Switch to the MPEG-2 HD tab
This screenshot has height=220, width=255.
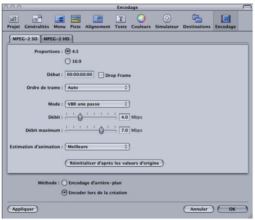point(56,39)
